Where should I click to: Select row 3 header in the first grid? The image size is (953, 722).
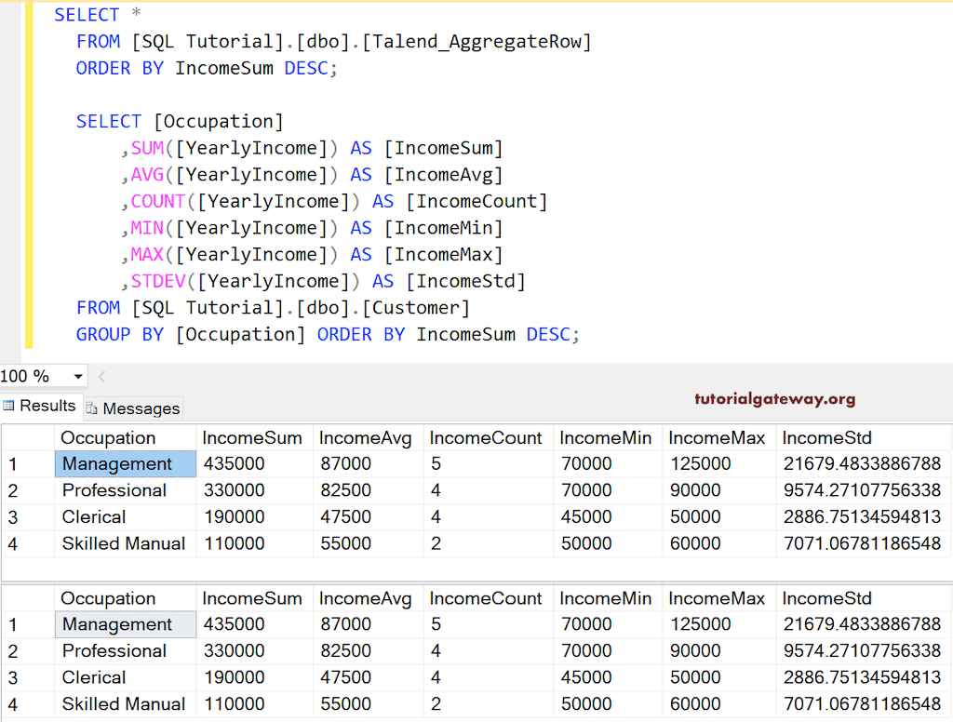tap(27, 517)
